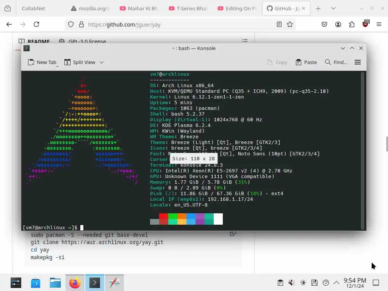This screenshot has width=388, height=291.
Task: Close the GitHub tab
Action: point(304,8)
